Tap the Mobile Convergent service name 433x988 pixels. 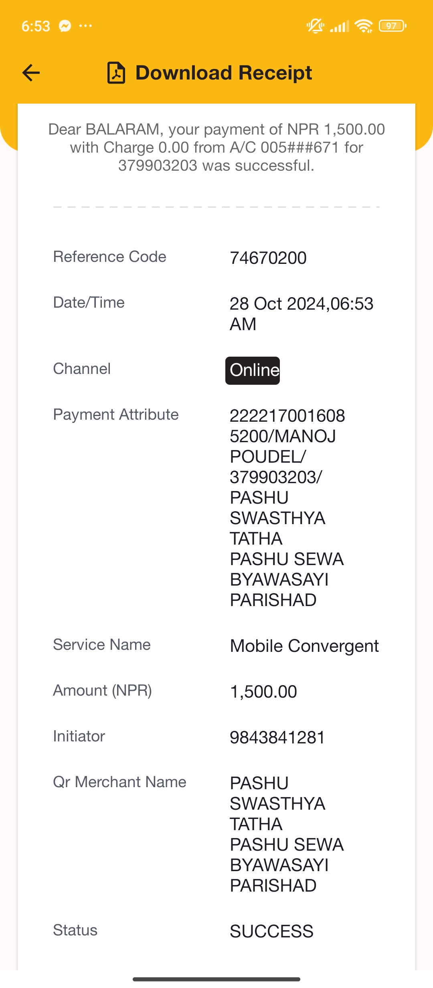click(x=304, y=646)
